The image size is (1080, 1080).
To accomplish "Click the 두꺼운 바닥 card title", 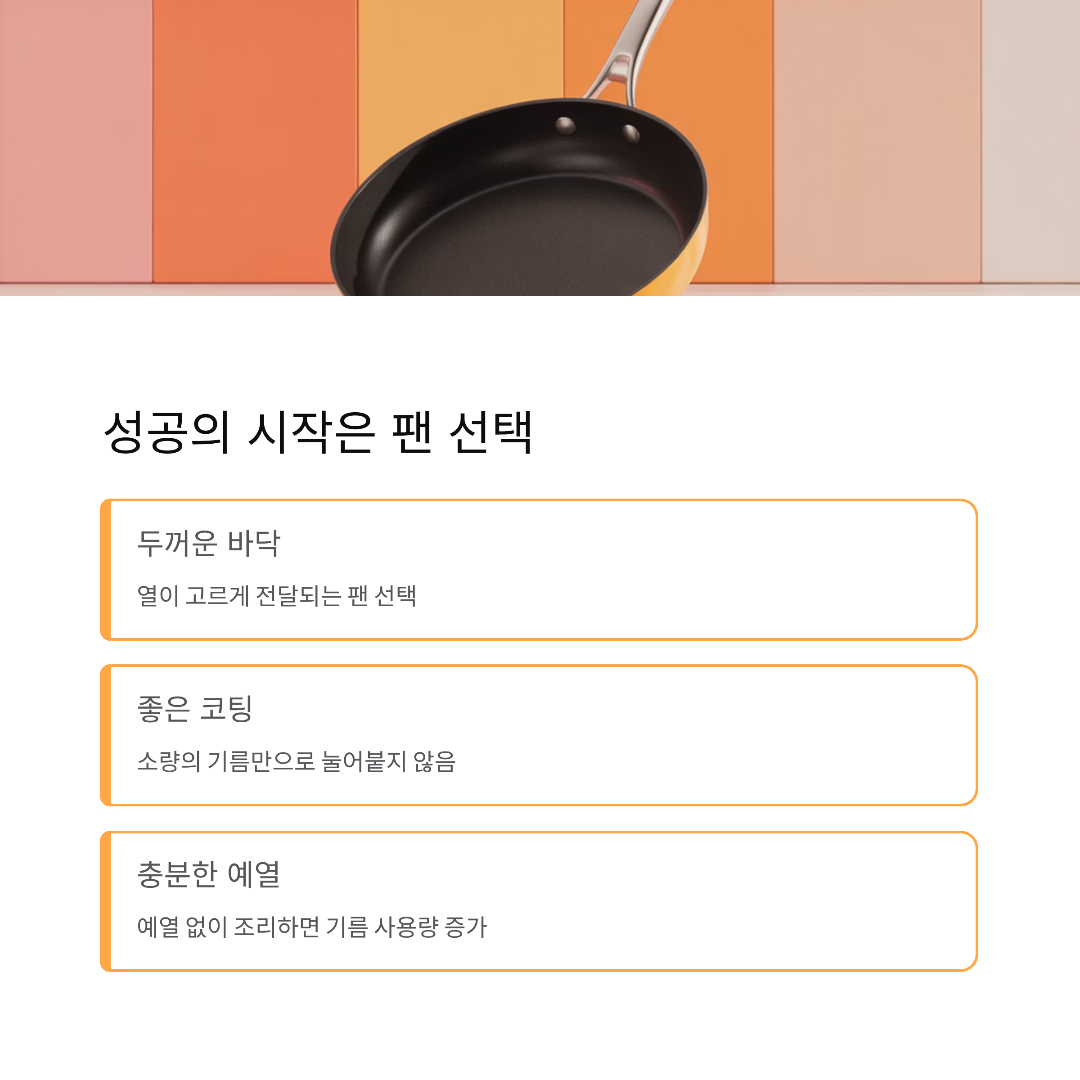I will tap(208, 543).
